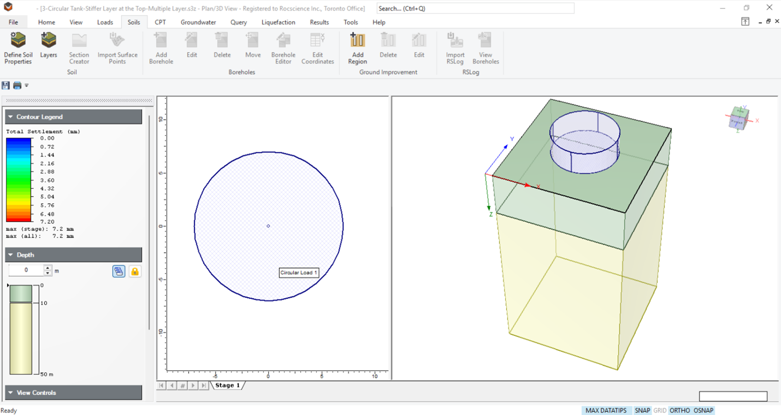Open Define Soil Properties dialog

18,48
